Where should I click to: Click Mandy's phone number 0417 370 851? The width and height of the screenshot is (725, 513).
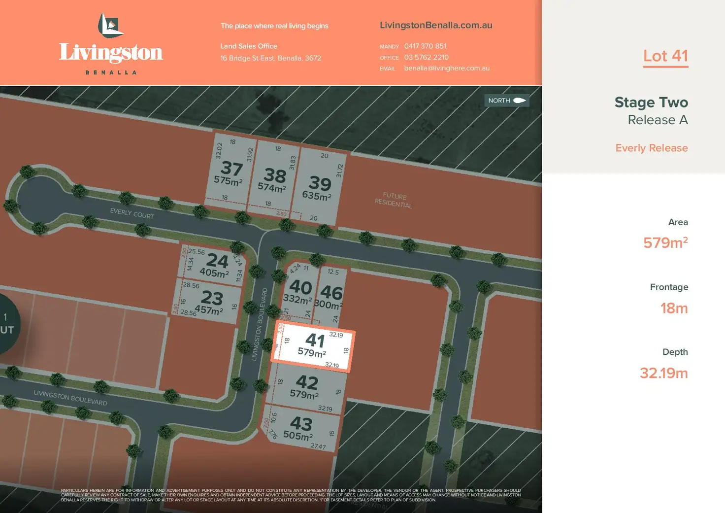point(425,46)
